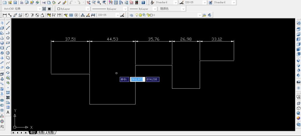Open Layer Properties Manager
This screenshot has height=136, width=301.
tap(132, 15)
